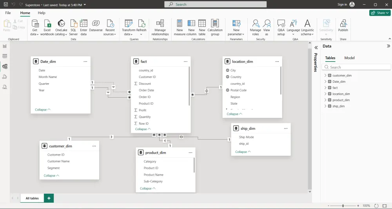Open the TMDL view icon
The height and width of the screenshot is (209, 392).
point(5,87)
